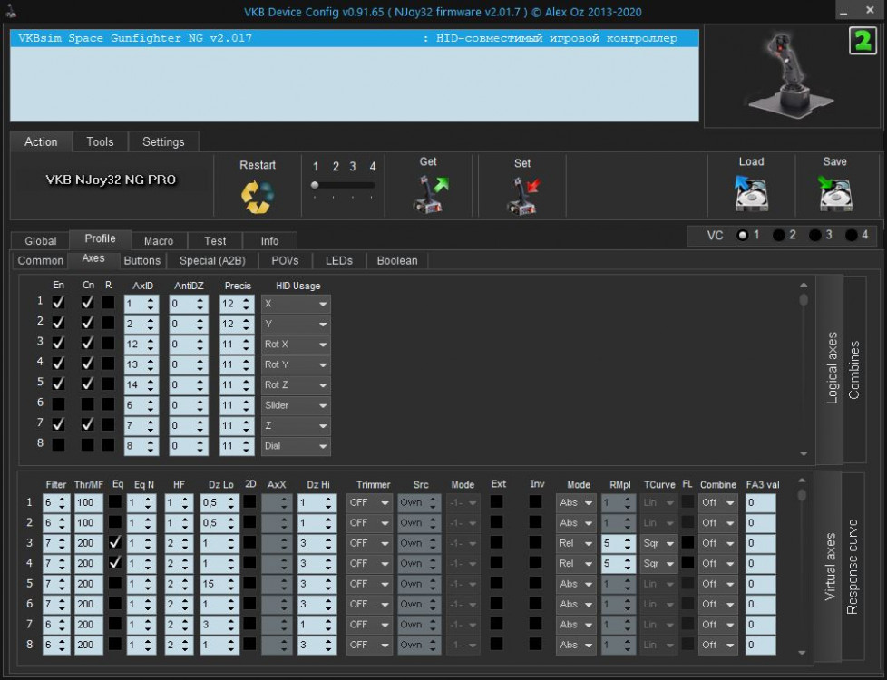The height and width of the screenshot is (680, 887).
Task: Click the Restart recycle icon
Action: tap(257, 197)
